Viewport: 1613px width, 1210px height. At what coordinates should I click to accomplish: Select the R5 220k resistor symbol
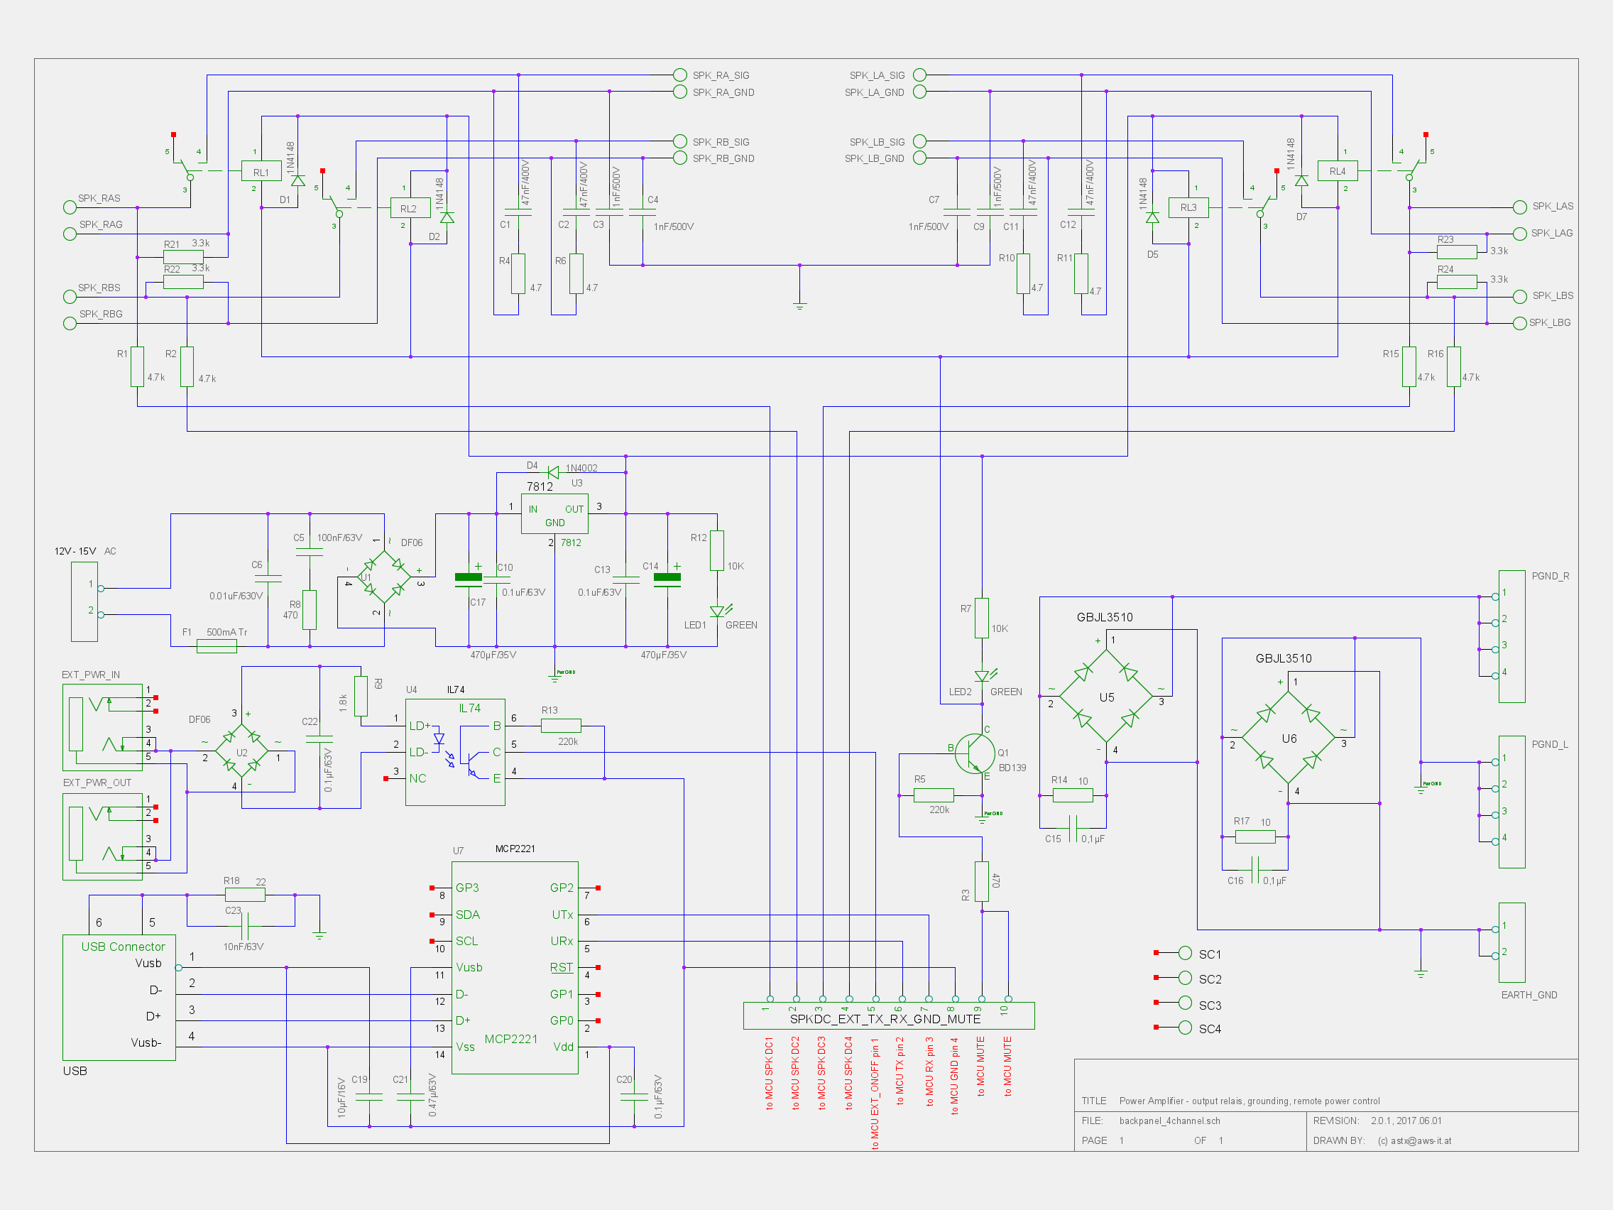point(934,795)
